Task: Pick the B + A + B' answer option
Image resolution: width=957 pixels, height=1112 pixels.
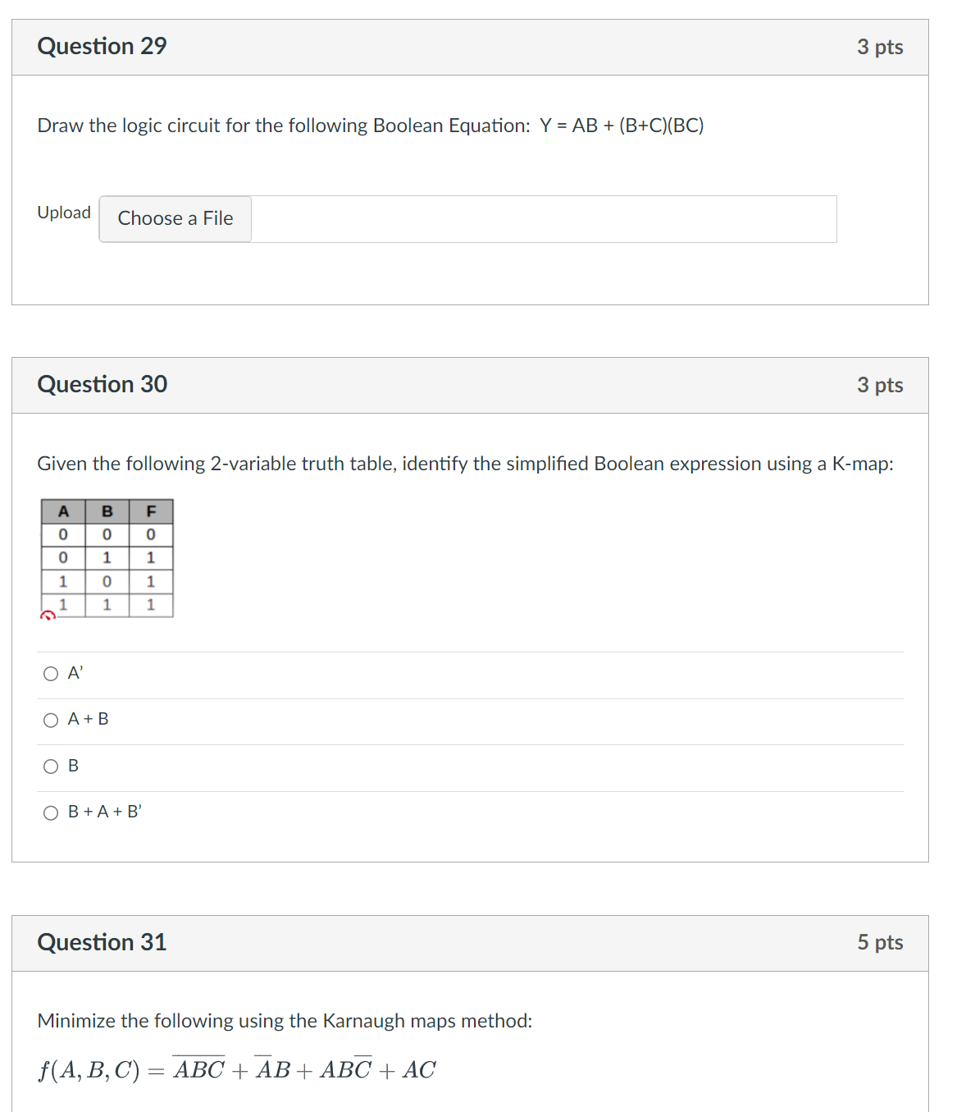Action: (51, 812)
